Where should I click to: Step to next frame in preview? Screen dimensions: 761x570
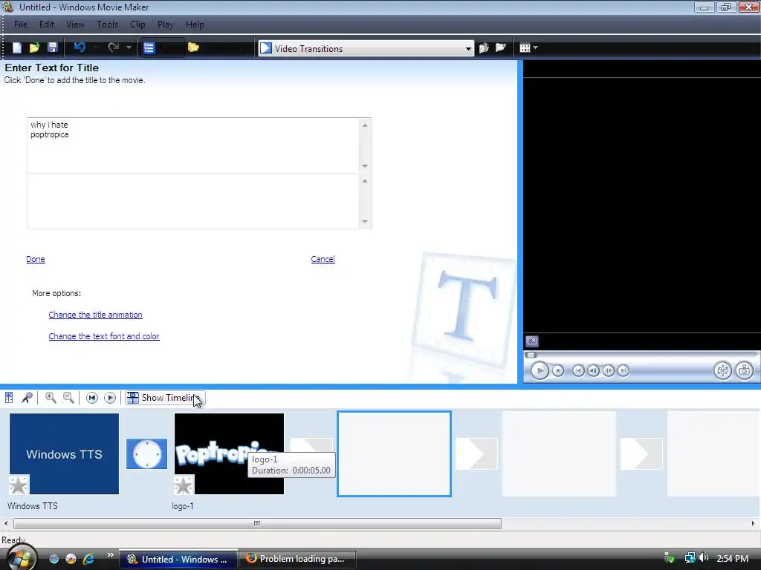[x=608, y=371]
